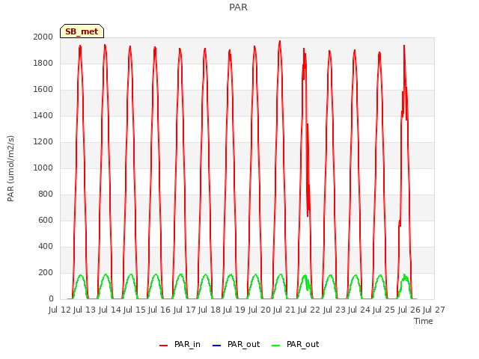Click the PAR (umol/m2/s) axis title
Viewport: 479px width, 359px height.
(10, 168)
